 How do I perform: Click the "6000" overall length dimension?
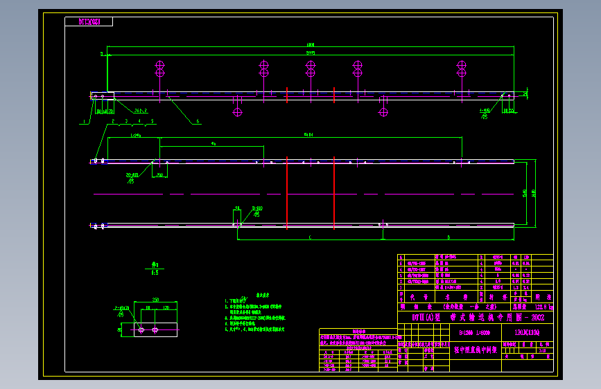point(311,45)
